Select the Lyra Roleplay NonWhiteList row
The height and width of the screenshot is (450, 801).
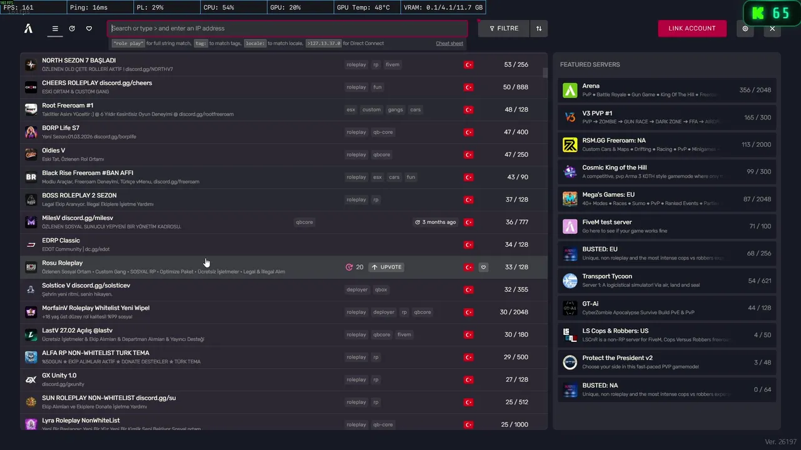click(x=284, y=422)
